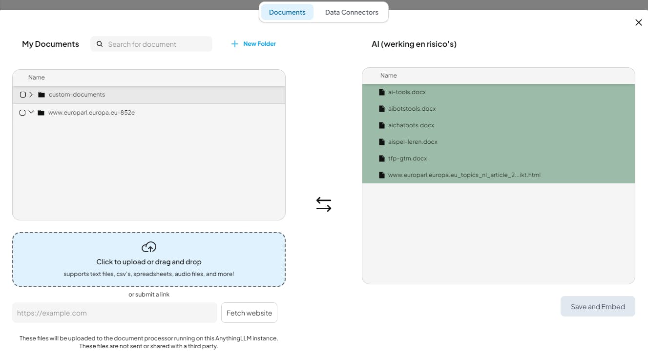The image size is (648, 356).
Task: Click the ai-tools.docx file icon
Action: click(x=382, y=92)
